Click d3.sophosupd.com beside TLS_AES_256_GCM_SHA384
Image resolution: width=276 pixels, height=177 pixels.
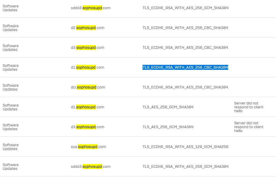pos(88,127)
